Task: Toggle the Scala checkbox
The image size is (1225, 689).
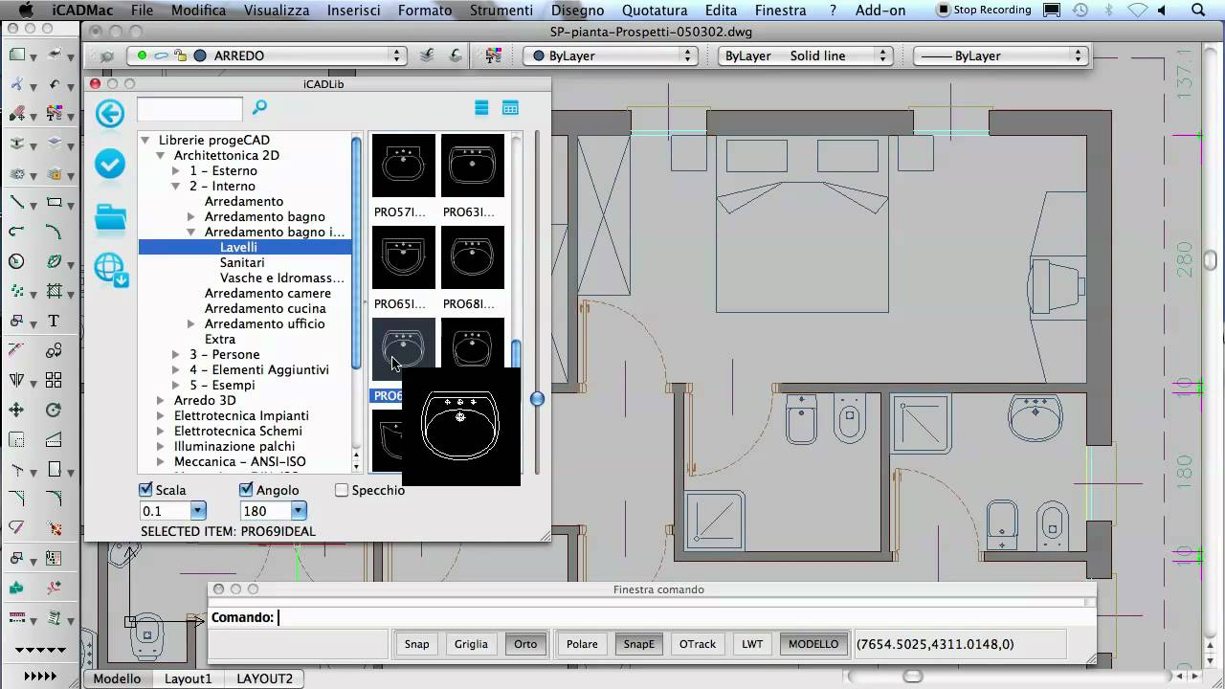Action: pos(146,490)
